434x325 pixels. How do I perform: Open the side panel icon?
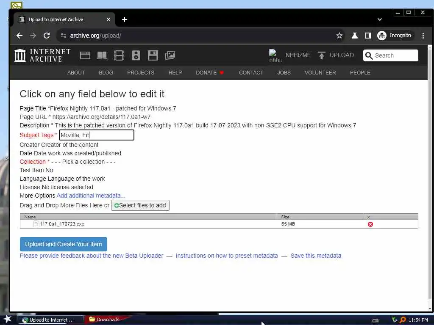[368, 36]
